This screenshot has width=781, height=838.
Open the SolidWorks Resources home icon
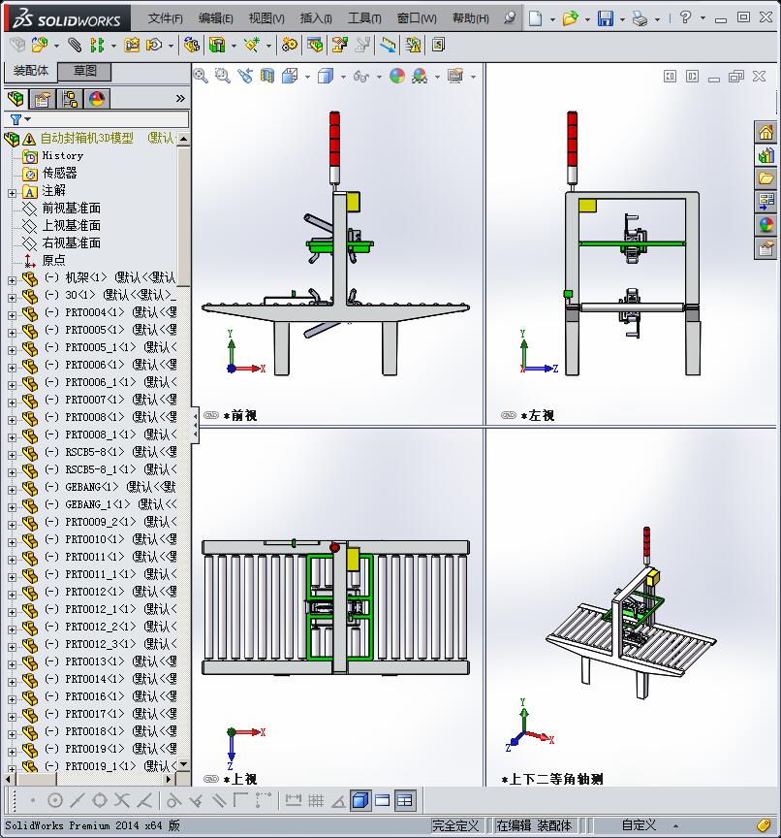click(765, 132)
